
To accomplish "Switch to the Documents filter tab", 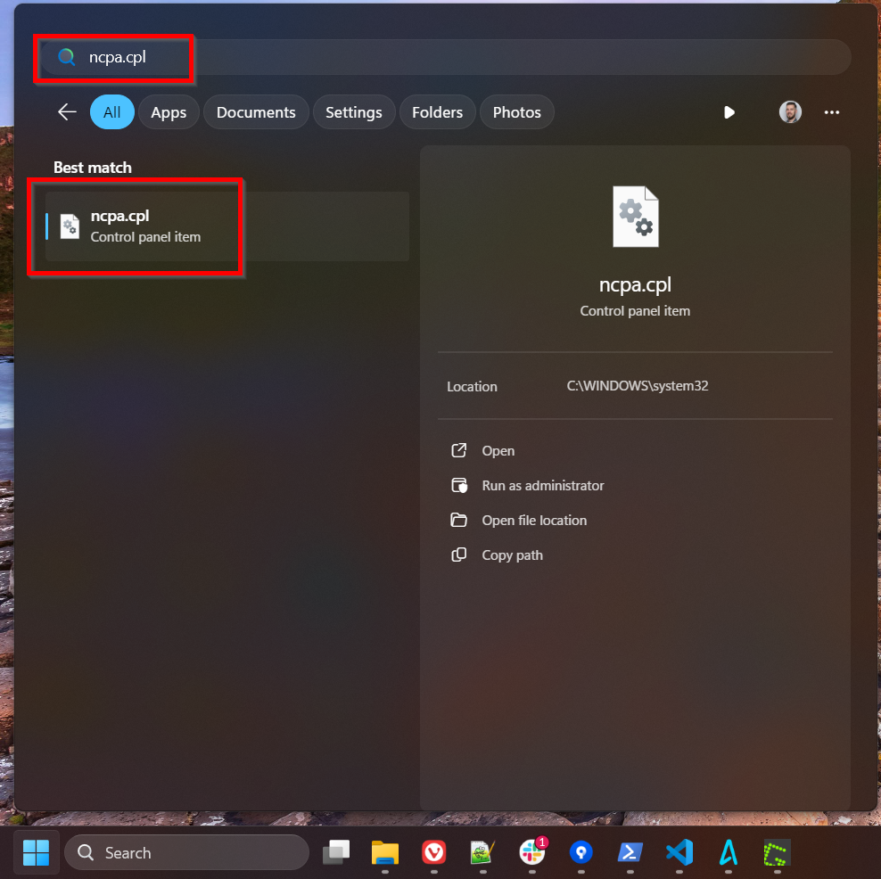I will [x=256, y=111].
